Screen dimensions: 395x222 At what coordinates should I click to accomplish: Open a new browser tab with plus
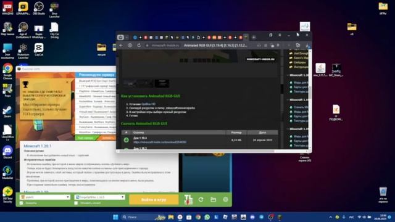254,37
